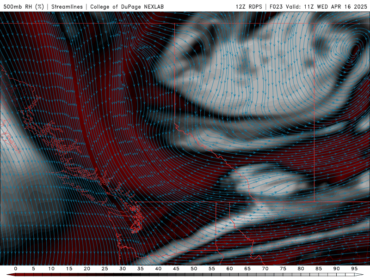Select the '15' value on the colorbar

69,269
